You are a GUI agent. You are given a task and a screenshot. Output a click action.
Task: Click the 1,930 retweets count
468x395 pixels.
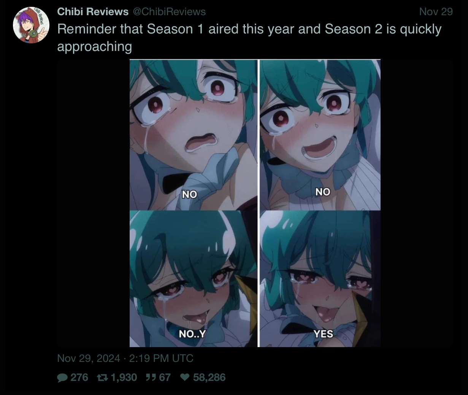[124, 378]
